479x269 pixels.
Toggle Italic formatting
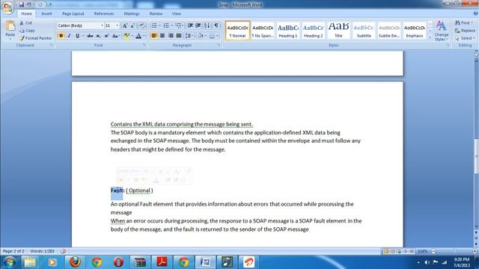(69, 36)
